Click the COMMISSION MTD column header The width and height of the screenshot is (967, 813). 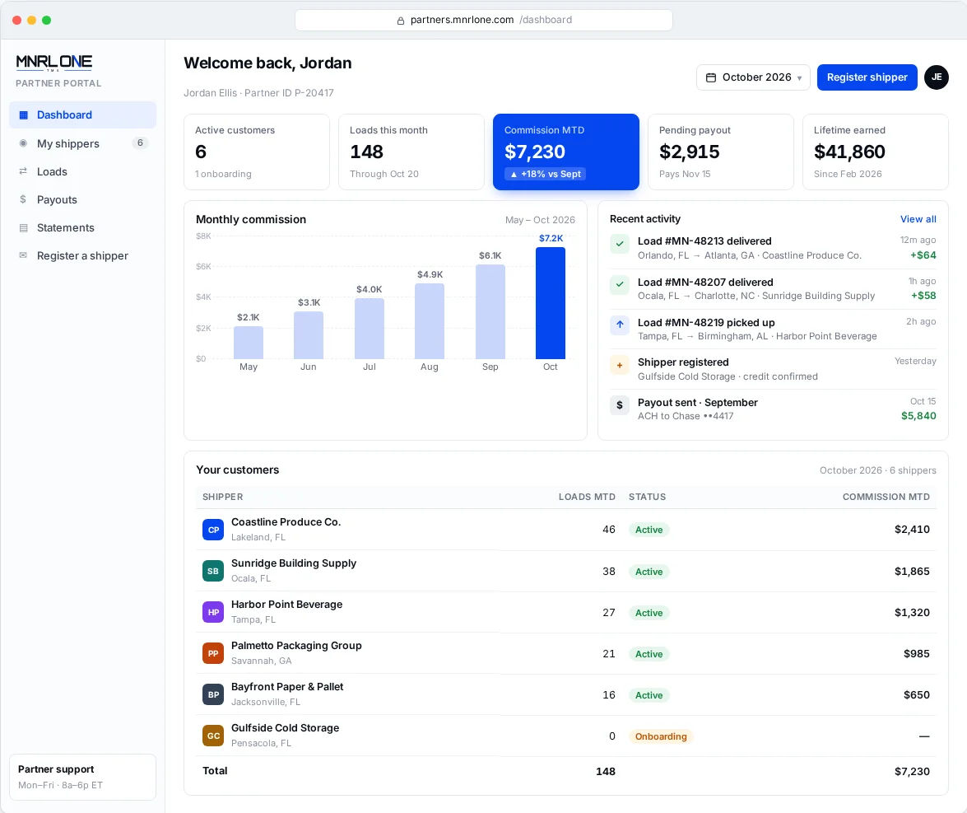coord(886,497)
